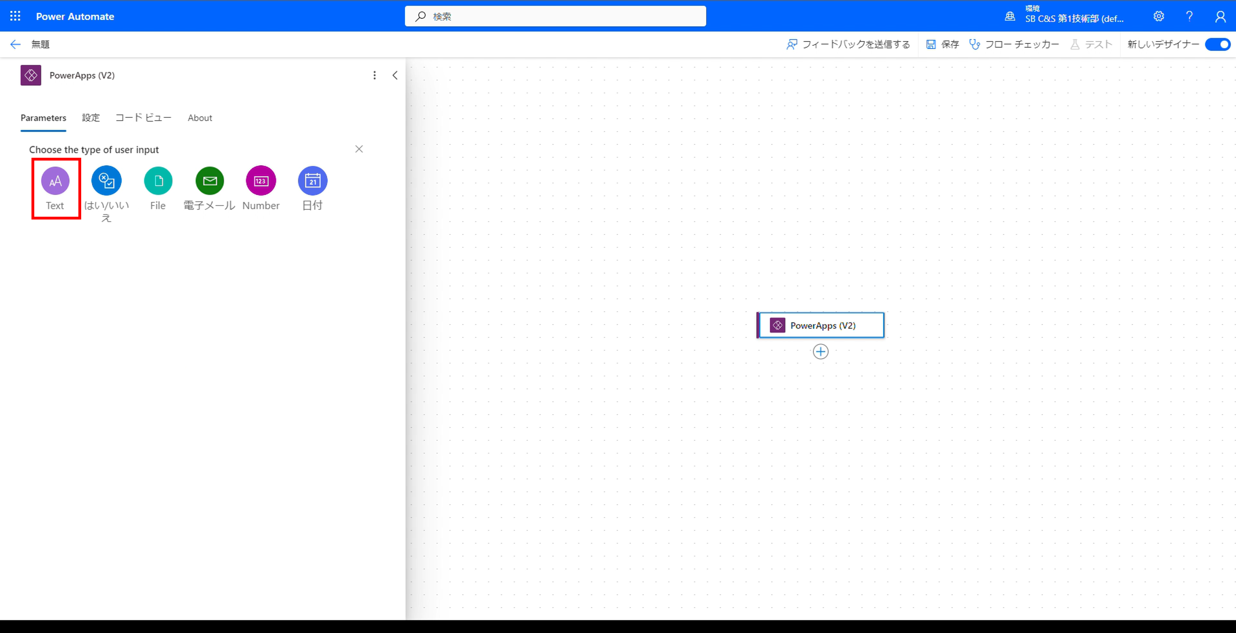The height and width of the screenshot is (633, 1236).
Task: Select the PowerApps (V2) trigger card on canvas
Action: point(821,325)
